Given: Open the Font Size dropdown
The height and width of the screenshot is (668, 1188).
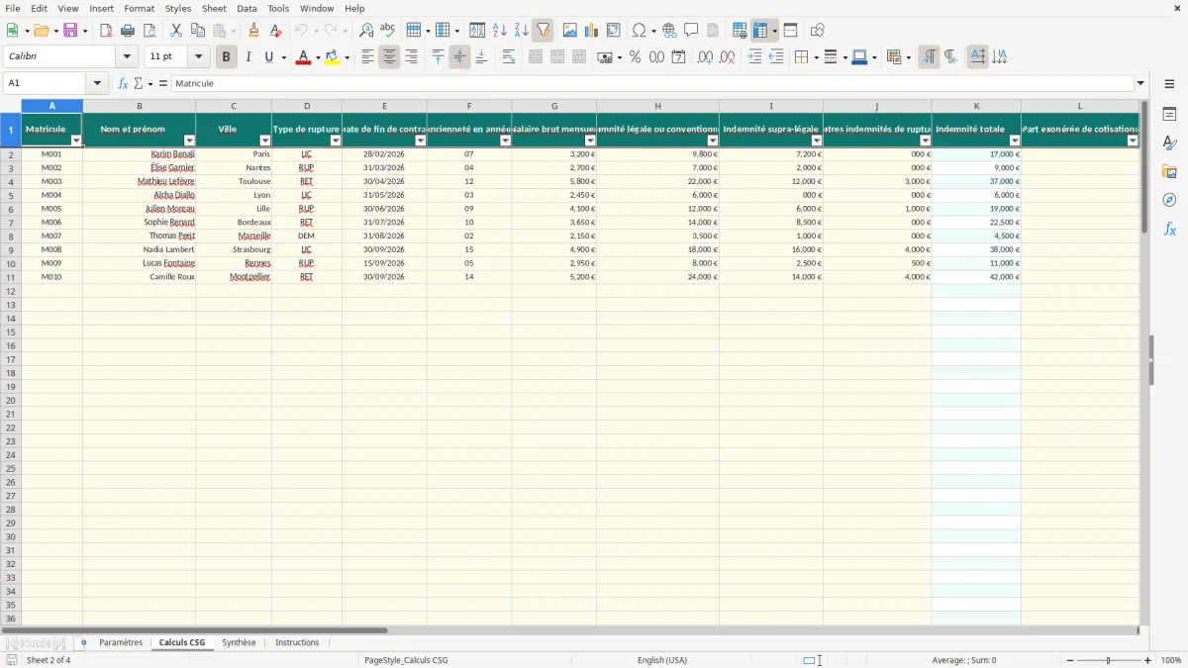Looking at the screenshot, I should tap(198, 57).
